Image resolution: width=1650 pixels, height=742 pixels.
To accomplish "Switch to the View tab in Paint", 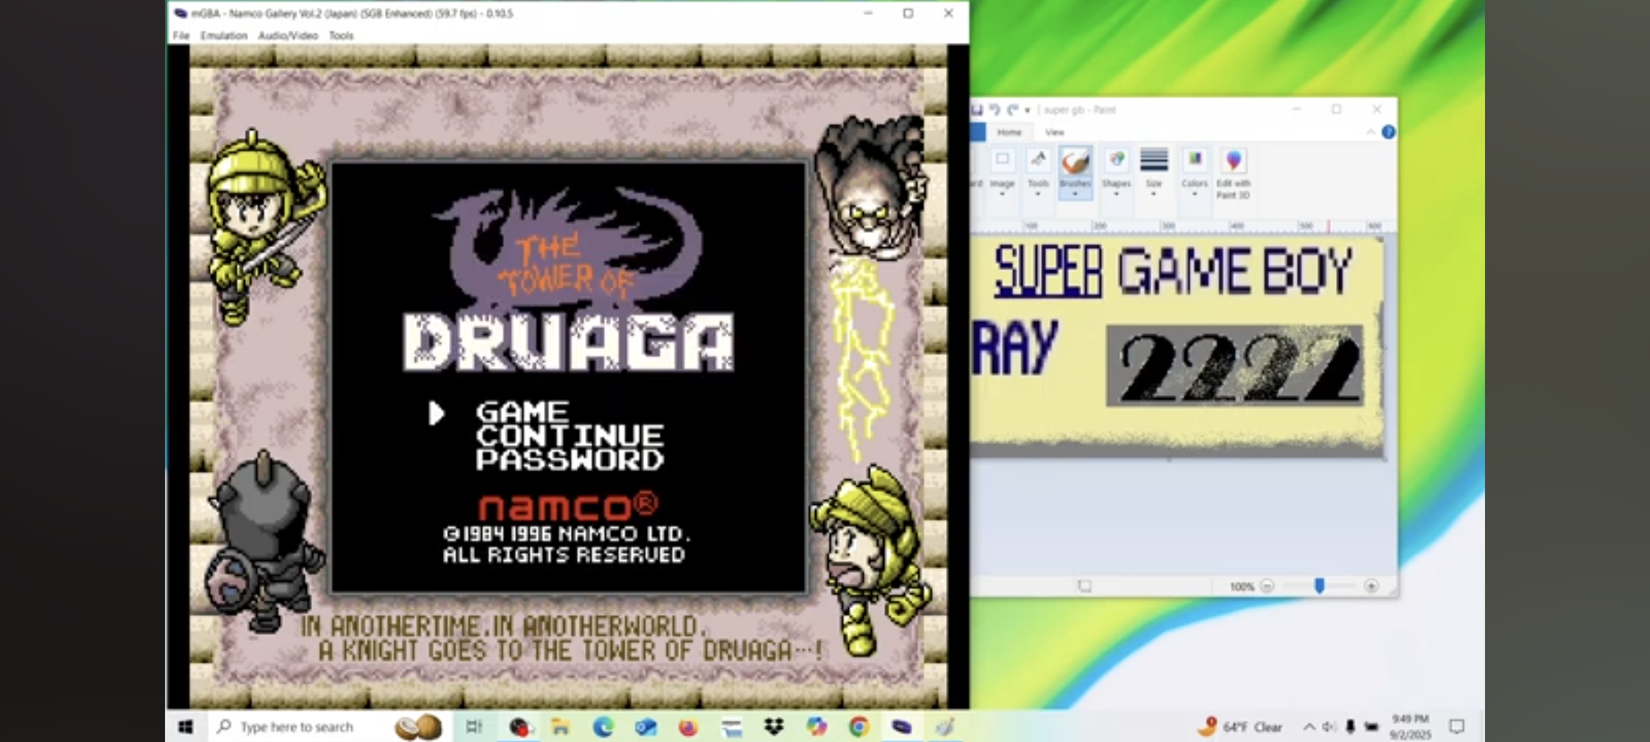I will [x=1054, y=132].
